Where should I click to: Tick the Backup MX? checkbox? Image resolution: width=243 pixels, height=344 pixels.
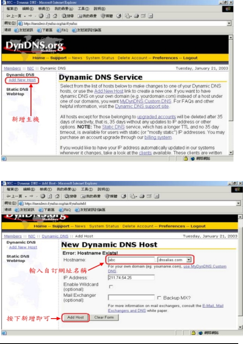pos(159,298)
